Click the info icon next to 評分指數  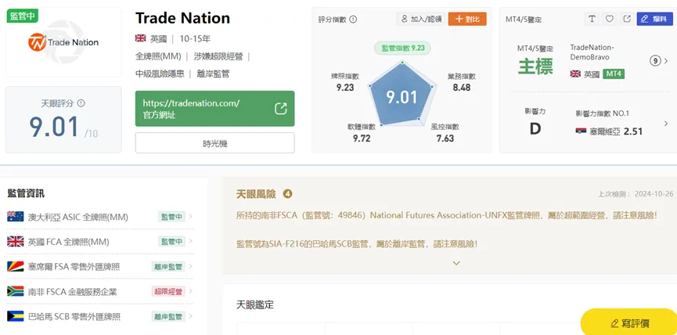click(x=353, y=20)
